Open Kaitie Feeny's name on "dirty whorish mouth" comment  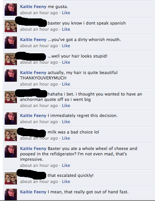coord(33,40)
